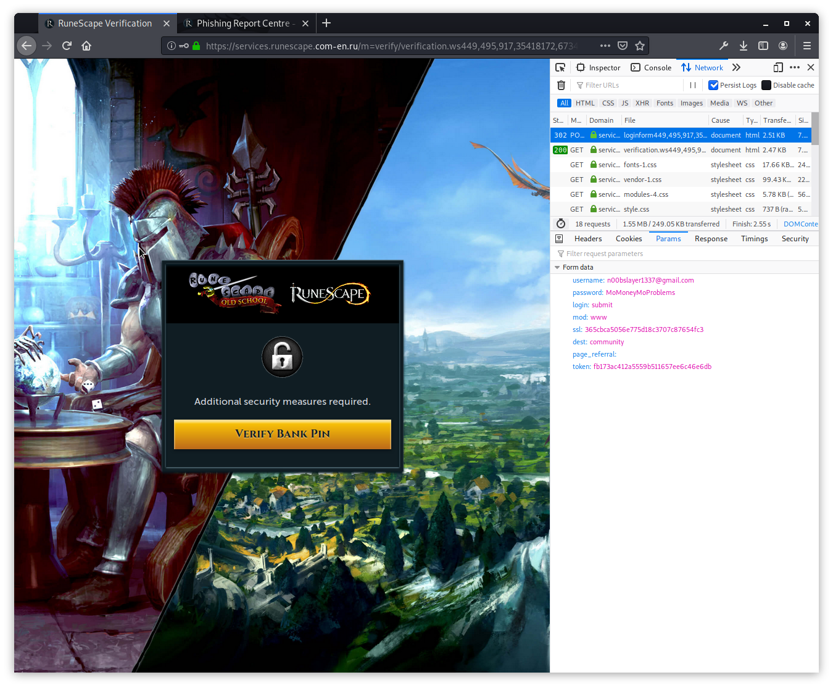
Task: Click the Filter request parameters field
Action: point(684,254)
